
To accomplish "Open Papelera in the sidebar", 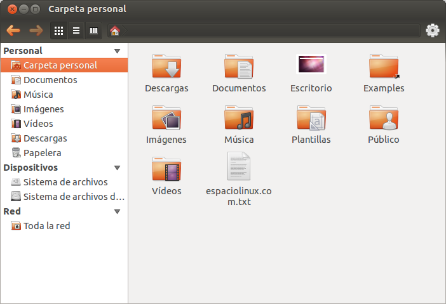I will (x=42, y=153).
